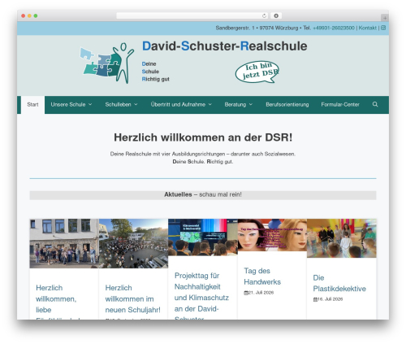
Task: Expand the Schulleben submenu chevron
Action: [x=136, y=104]
